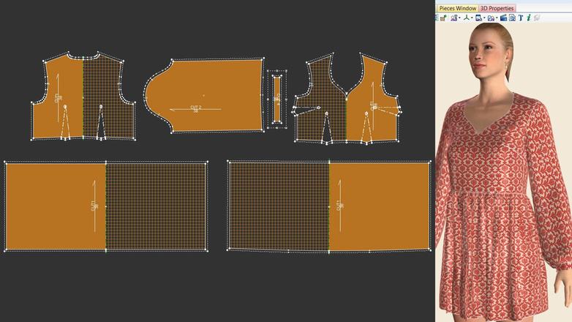Click the screen display icon in 3D toolbar

tap(478, 18)
